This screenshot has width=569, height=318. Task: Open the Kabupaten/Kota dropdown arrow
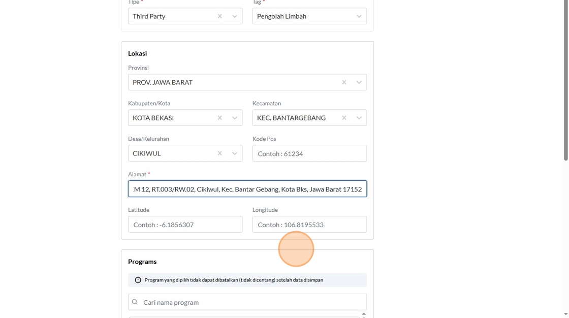click(235, 118)
